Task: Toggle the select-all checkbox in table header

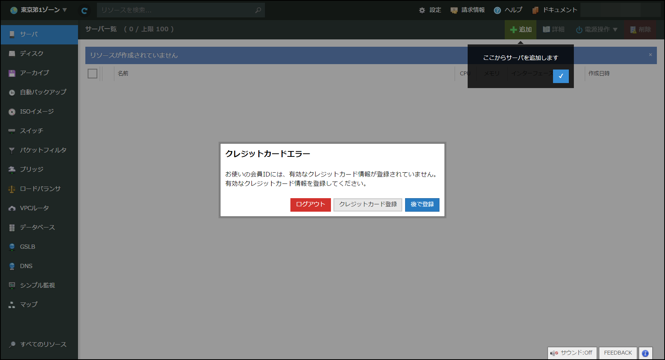Action: click(x=93, y=73)
